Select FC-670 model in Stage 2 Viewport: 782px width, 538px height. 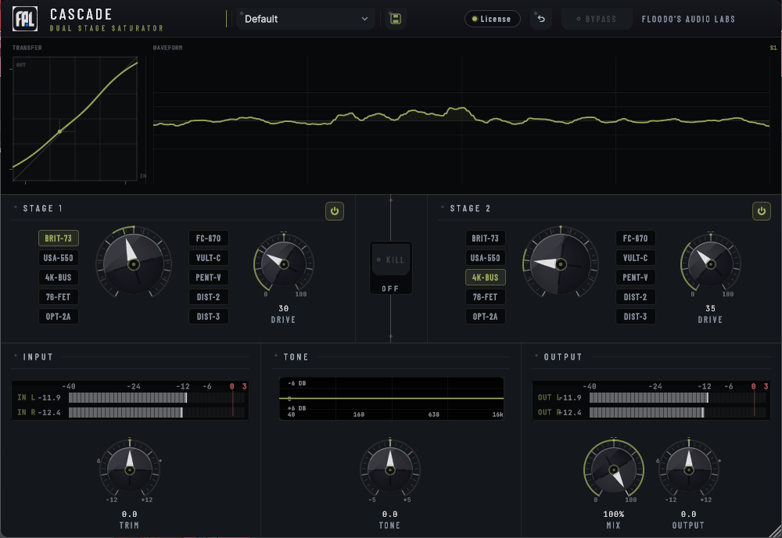(635, 239)
